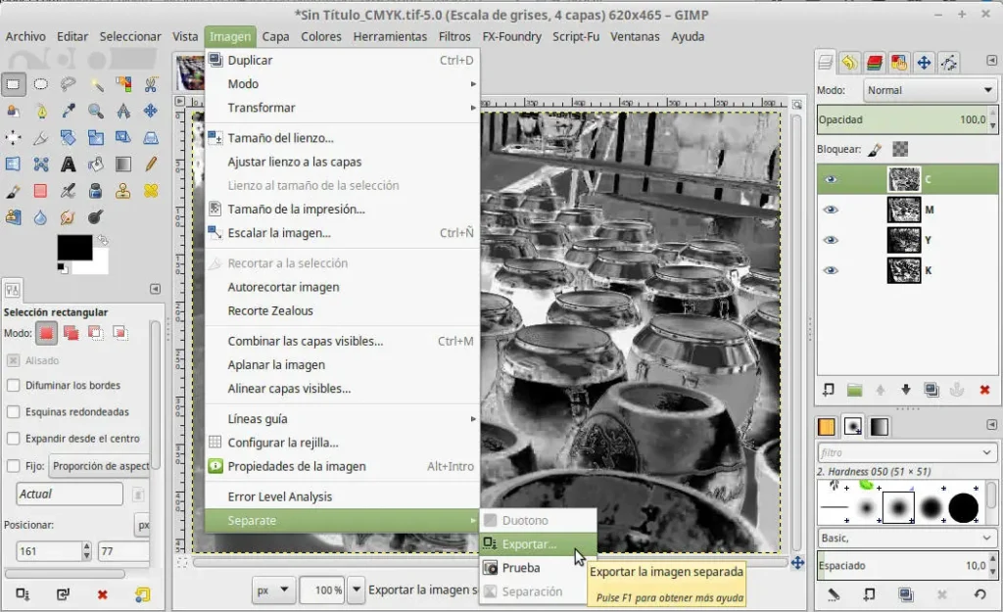Open the Filtros menu
The image size is (1003, 612).
(454, 36)
